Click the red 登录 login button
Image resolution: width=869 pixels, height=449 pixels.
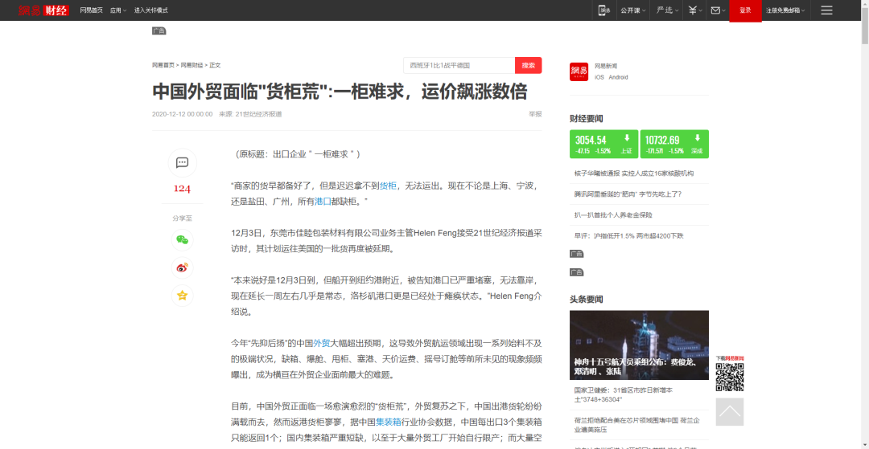click(745, 10)
